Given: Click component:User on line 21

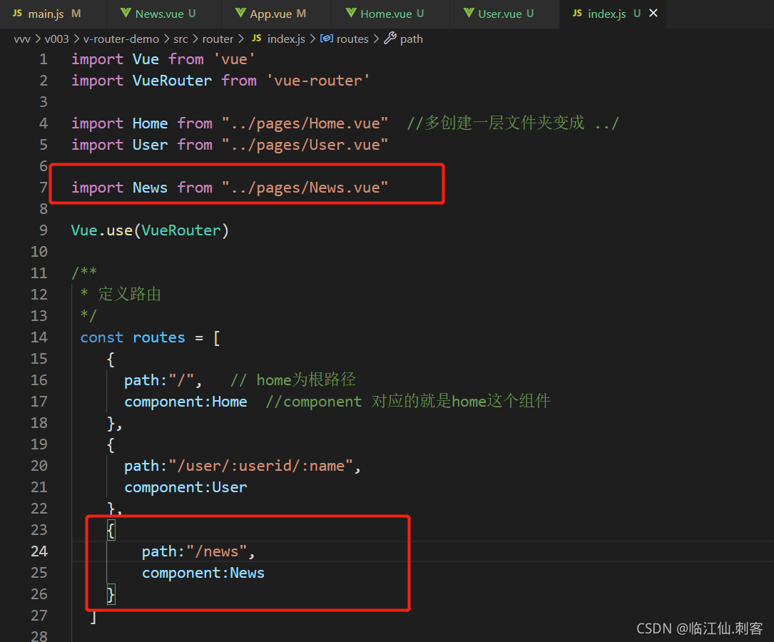Looking at the screenshot, I should click(x=185, y=487).
